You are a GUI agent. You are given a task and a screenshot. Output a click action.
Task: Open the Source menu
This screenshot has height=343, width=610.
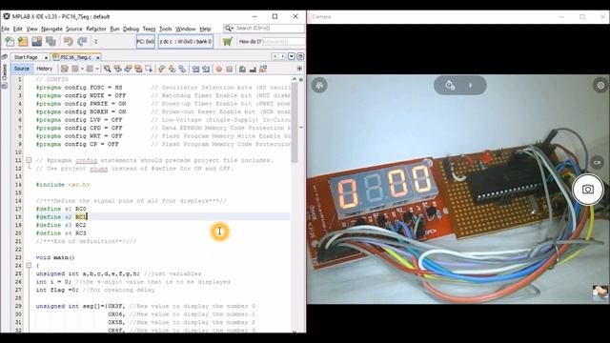[74, 29]
